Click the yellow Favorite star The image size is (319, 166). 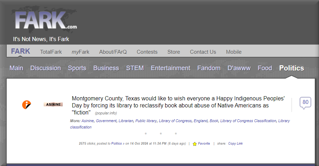tap(195, 144)
